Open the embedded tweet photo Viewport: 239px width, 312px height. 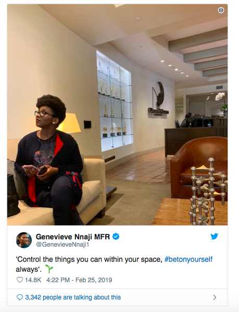point(117,114)
